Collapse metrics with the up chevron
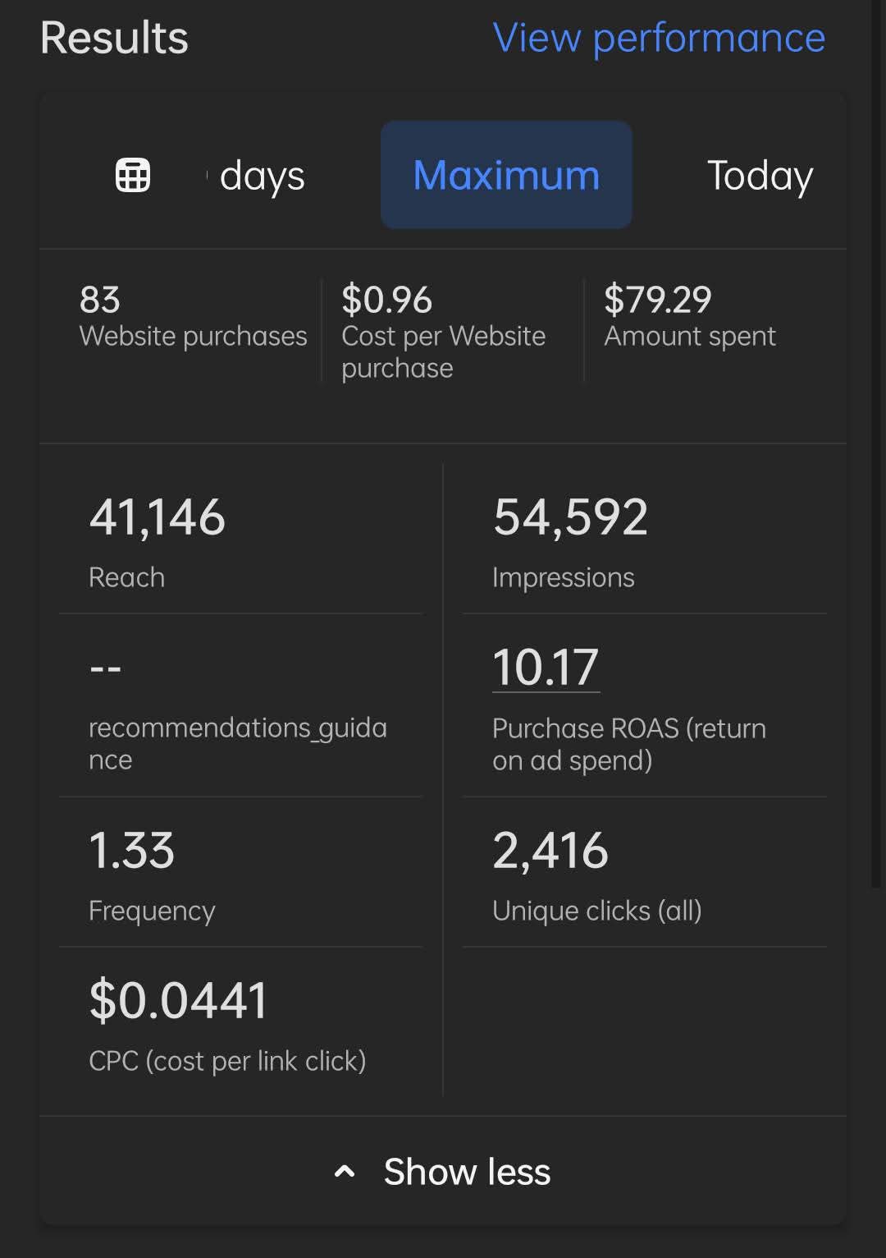Image resolution: width=886 pixels, height=1258 pixels. click(x=345, y=1172)
